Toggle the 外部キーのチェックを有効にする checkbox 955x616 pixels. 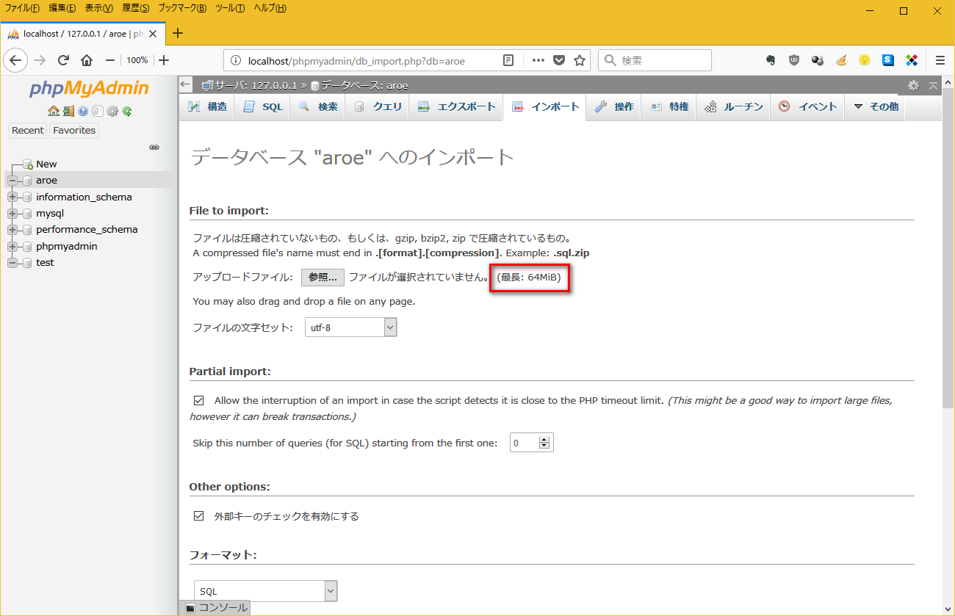tap(198, 516)
